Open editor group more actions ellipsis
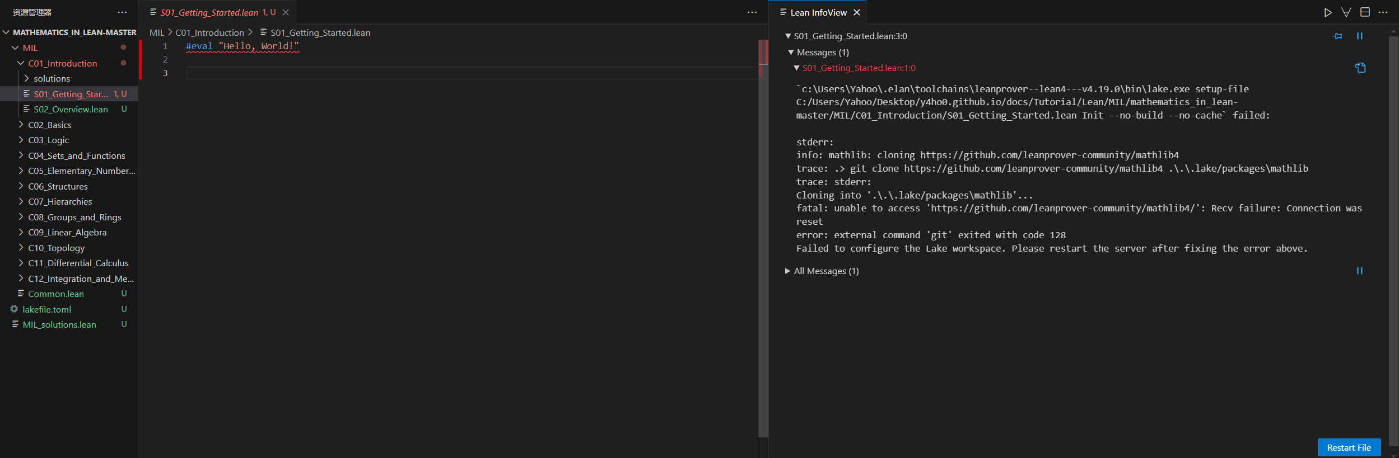The image size is (1399, 458). click(752, 12)
